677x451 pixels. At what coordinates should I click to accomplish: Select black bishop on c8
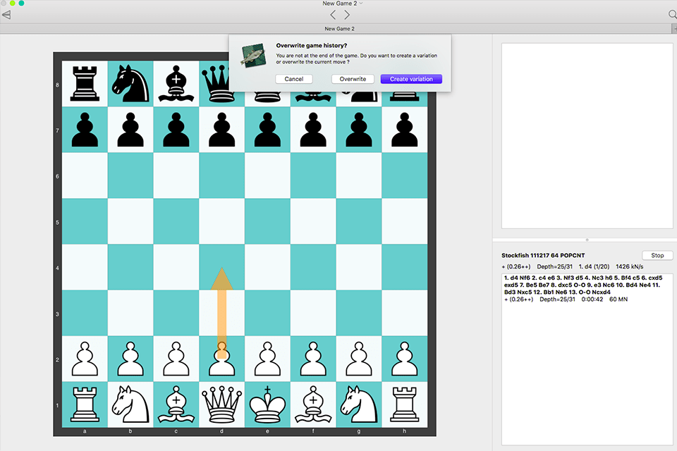point(176,84)
